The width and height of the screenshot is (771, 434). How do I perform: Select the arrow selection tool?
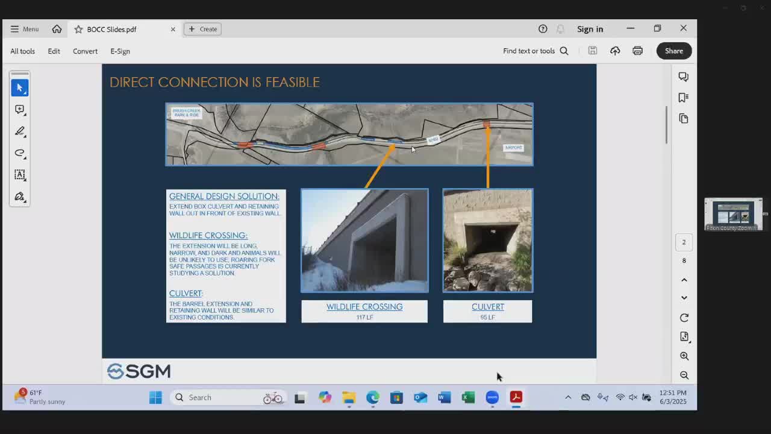[19, 88]
